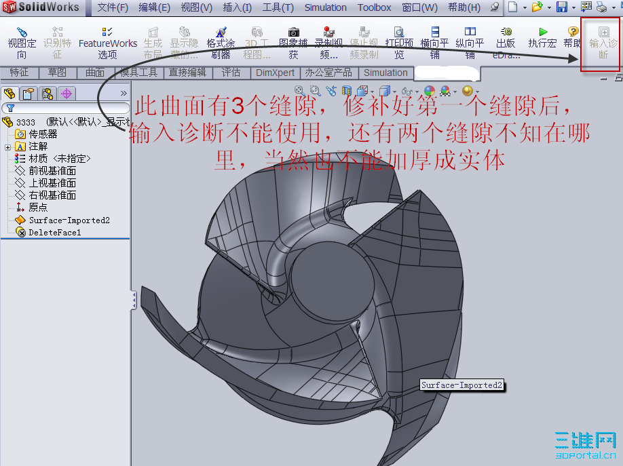623x466 pixels.
Task: Click the Import Diagnostics (输入诊断) tool
Action: tap(603, 43)
